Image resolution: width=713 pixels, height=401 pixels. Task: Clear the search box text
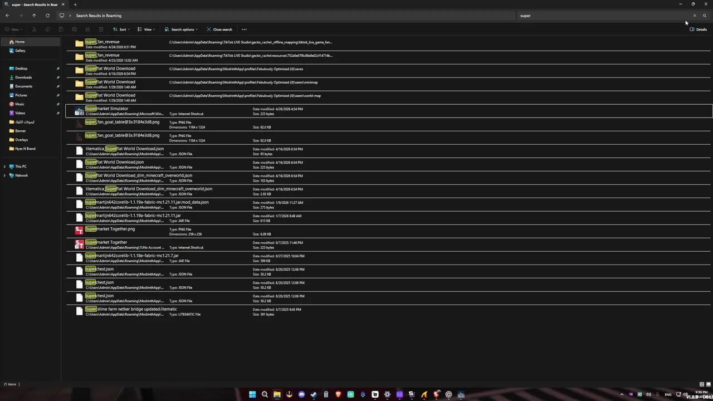(x=695, y=16)
